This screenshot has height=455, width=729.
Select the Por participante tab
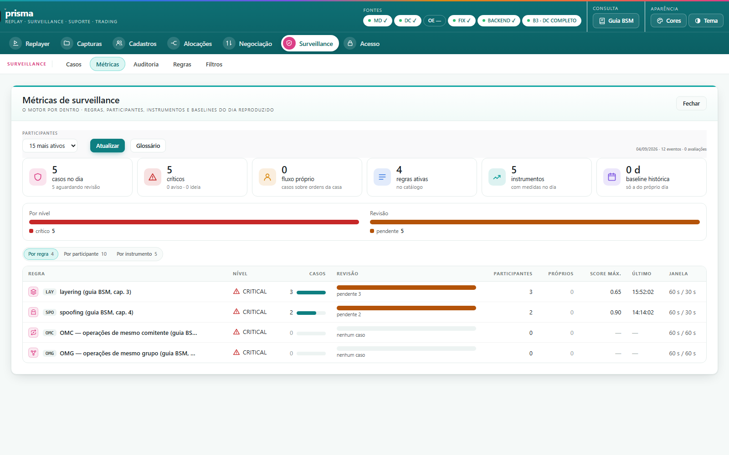(x=85, y=254)
